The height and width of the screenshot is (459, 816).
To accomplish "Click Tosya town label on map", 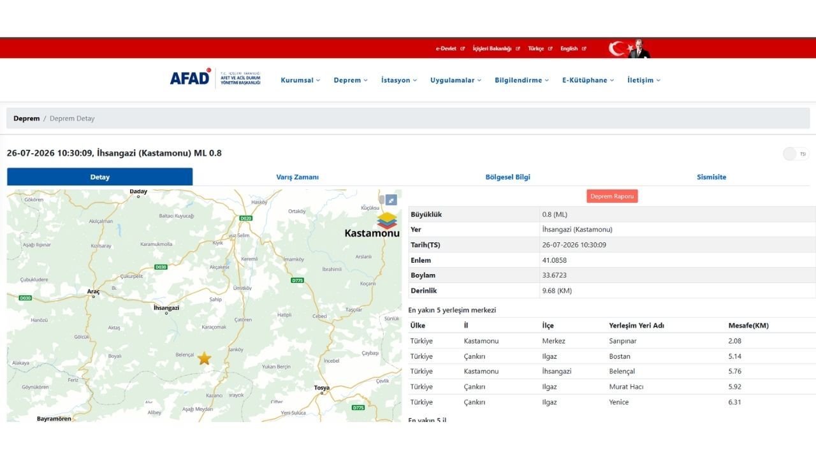I will click(x=323, y=388).
